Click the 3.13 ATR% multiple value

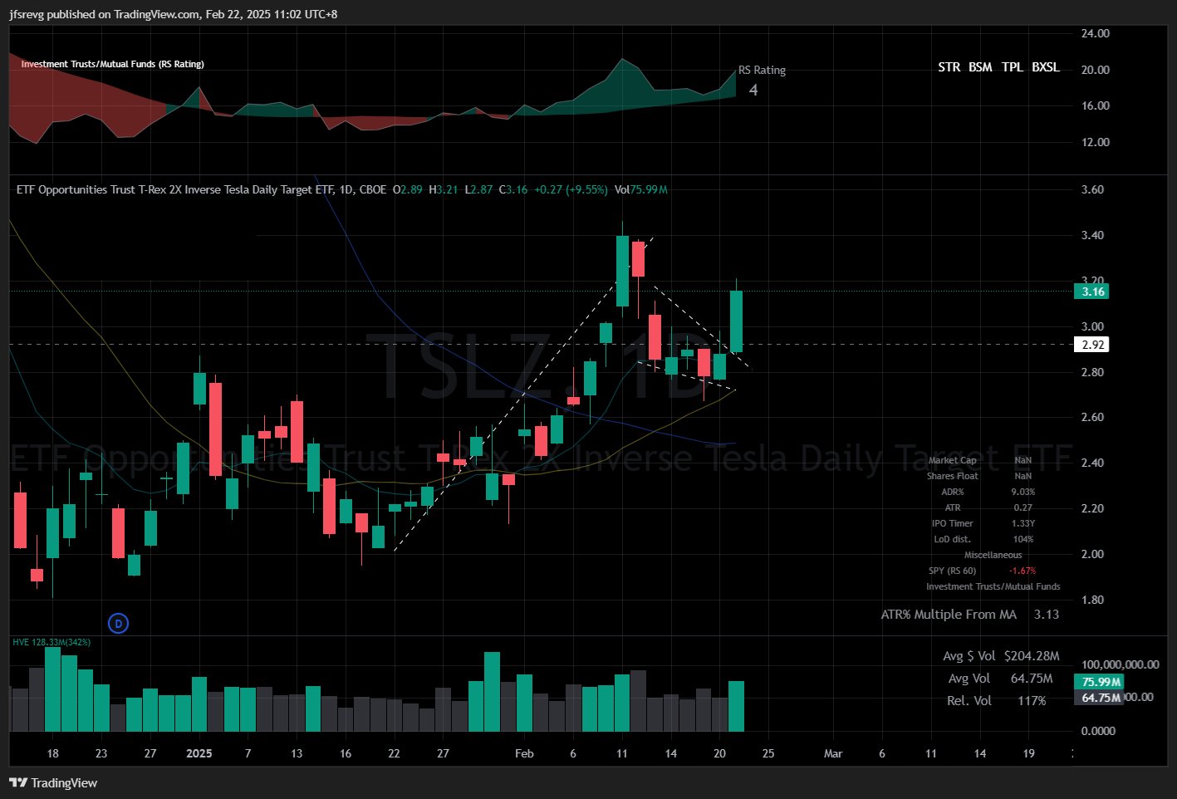point(1047,615)
